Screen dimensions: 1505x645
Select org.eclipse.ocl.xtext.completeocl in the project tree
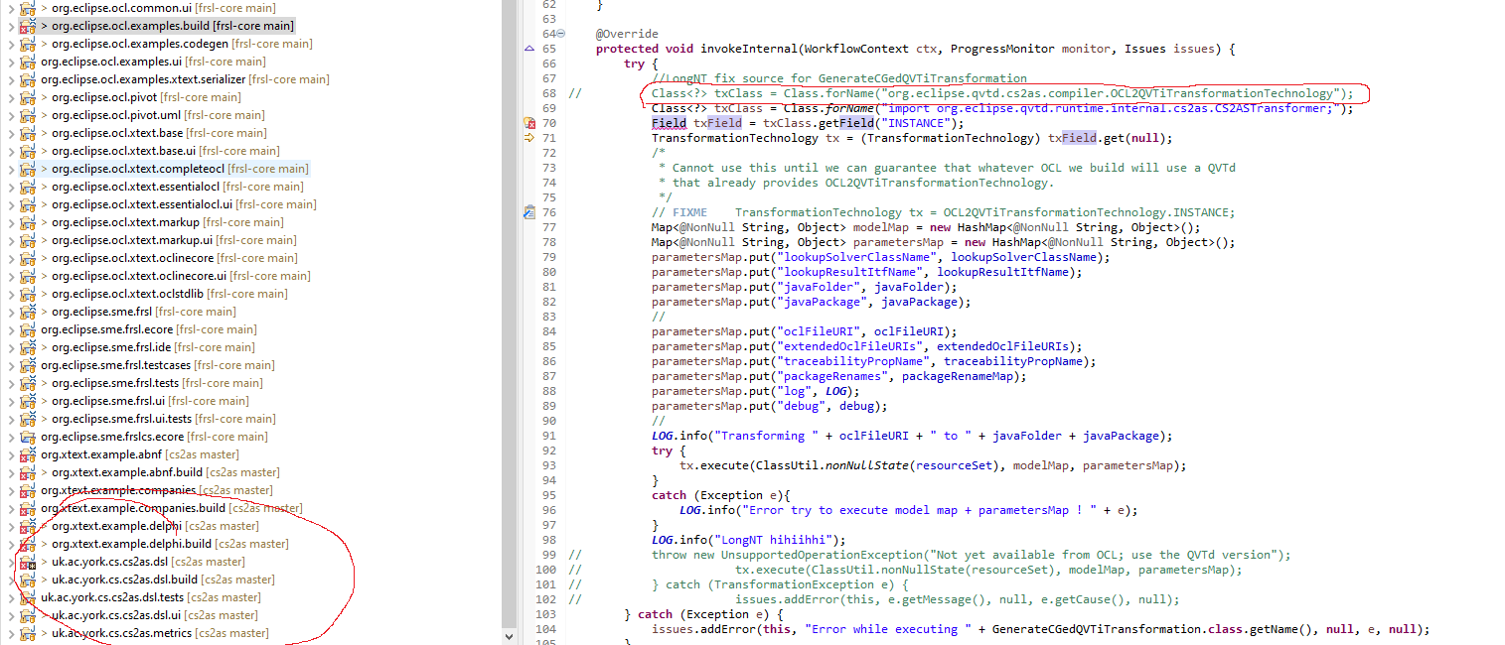[x=130, y=169]
